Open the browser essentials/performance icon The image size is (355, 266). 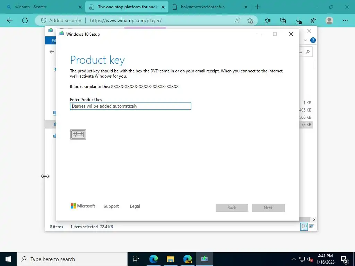click(313, 20)
